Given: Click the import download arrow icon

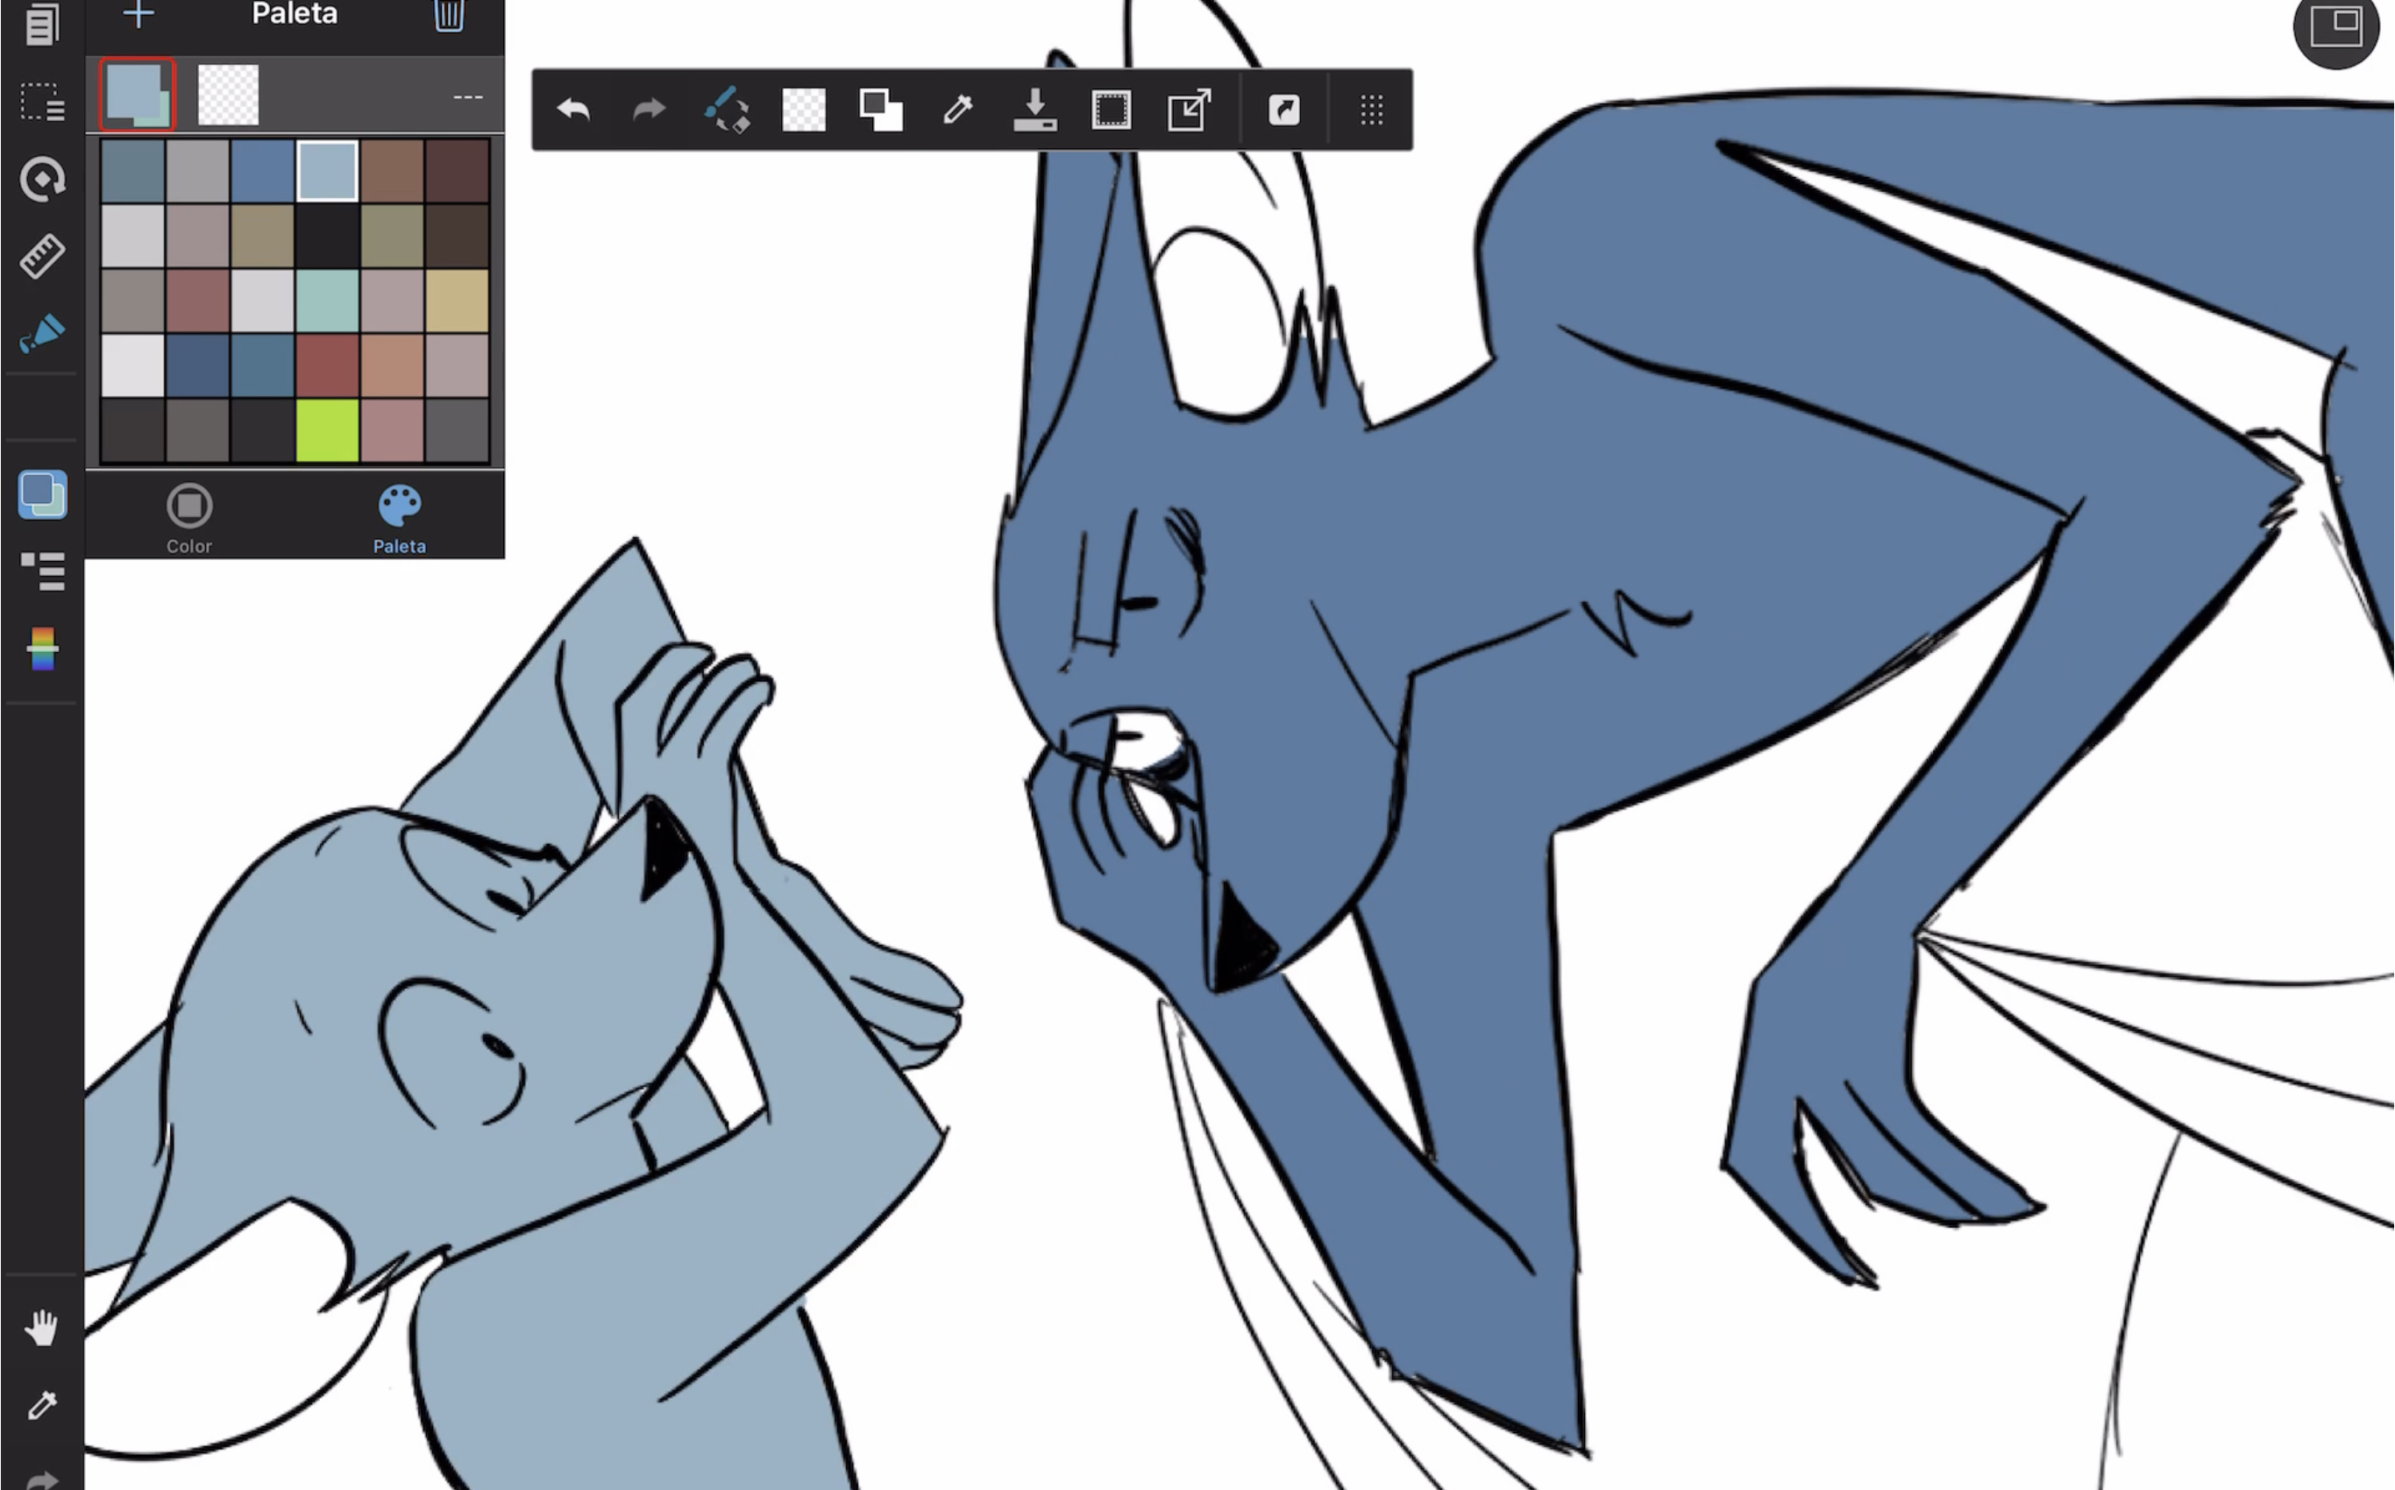Looking at the screenshot, I should (x=1034, y=110).
